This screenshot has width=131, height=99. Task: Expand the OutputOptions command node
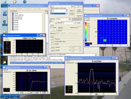[11, 17]
